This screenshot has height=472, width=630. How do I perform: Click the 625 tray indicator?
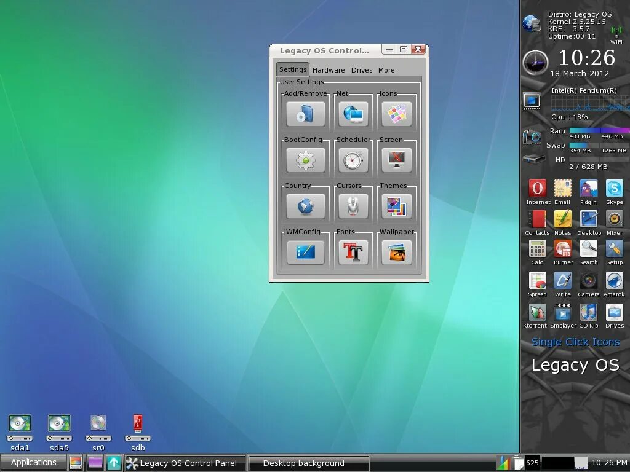click(x=532, y=463)
